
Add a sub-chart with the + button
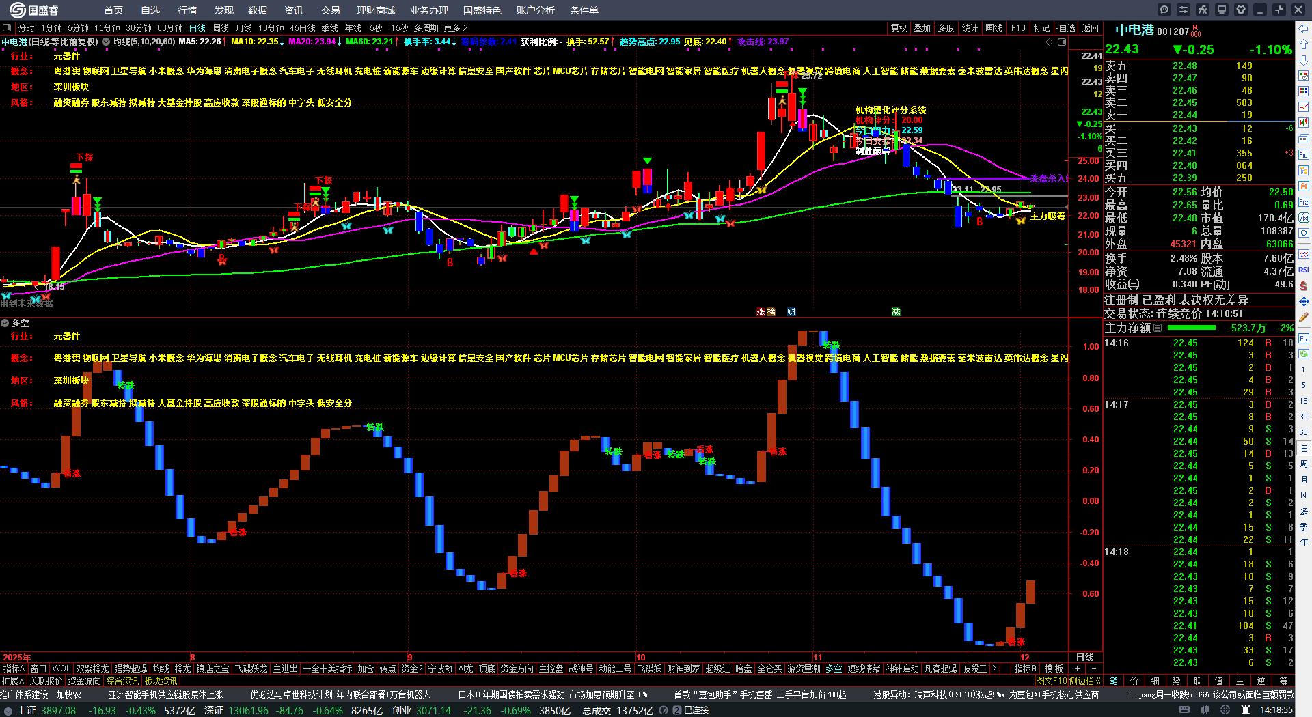(x=1078, y=669)
